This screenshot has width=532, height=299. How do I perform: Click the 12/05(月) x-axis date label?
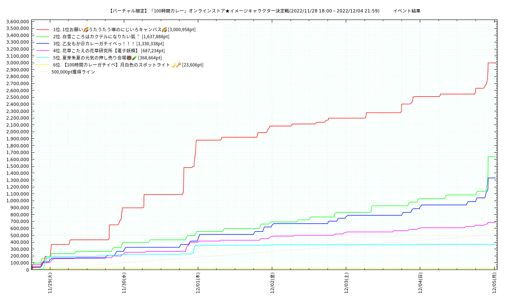pos(494,283)
